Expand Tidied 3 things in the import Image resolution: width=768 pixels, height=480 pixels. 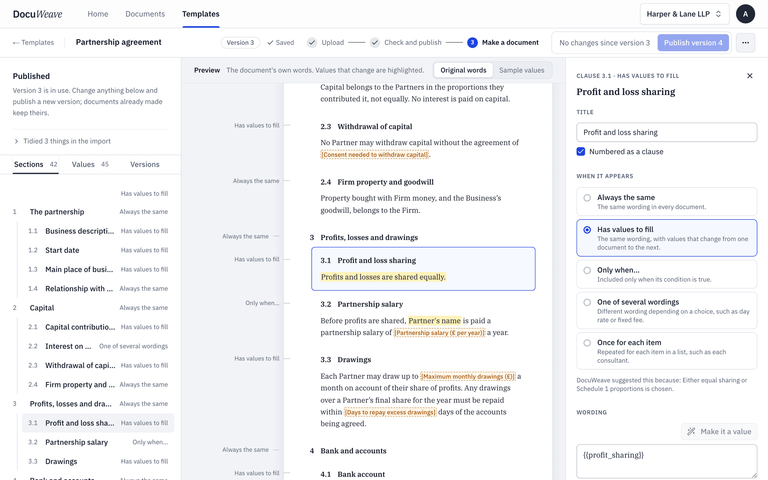62,141
